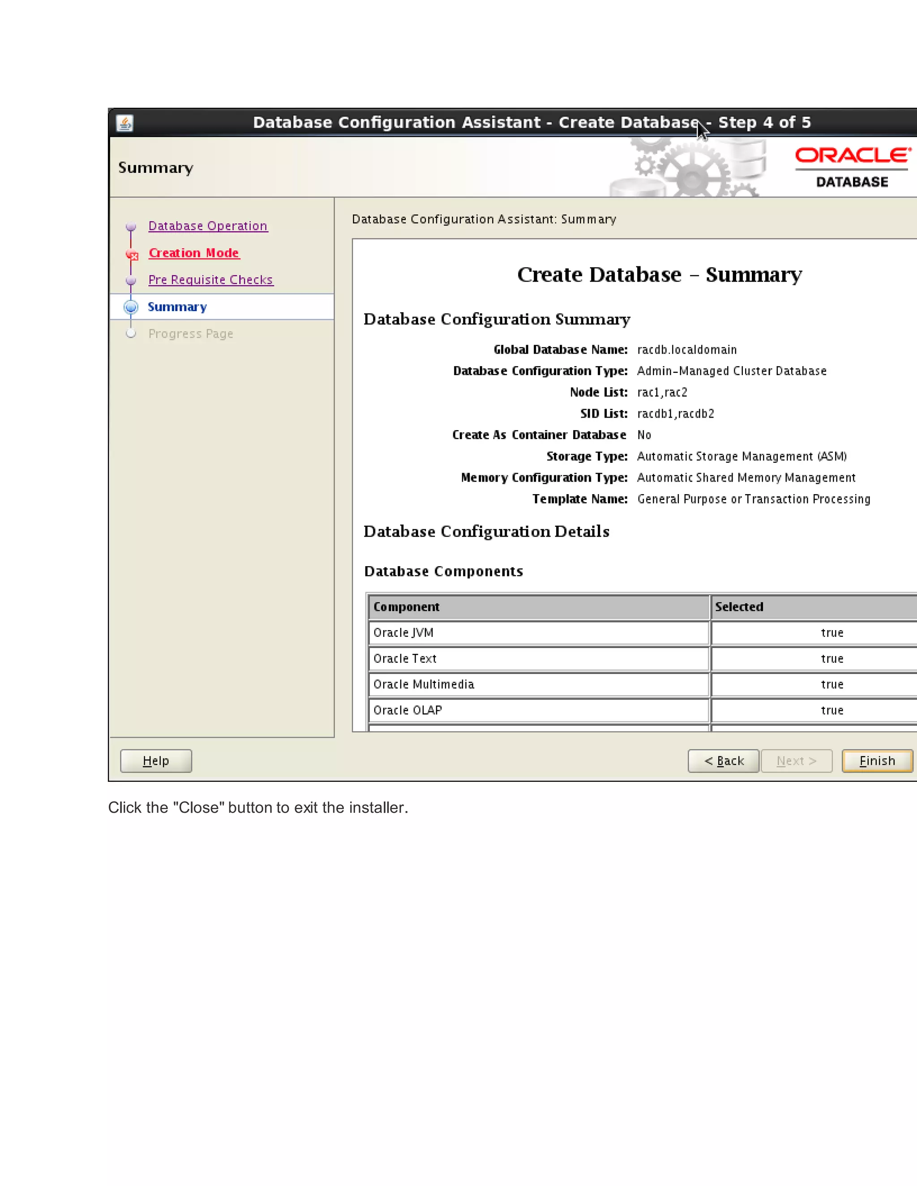Image resolution: width=917 pixels, height=1186 pixels.
Task: Open the Pre Requisite Checks step
Action: (x=211, y=280)
